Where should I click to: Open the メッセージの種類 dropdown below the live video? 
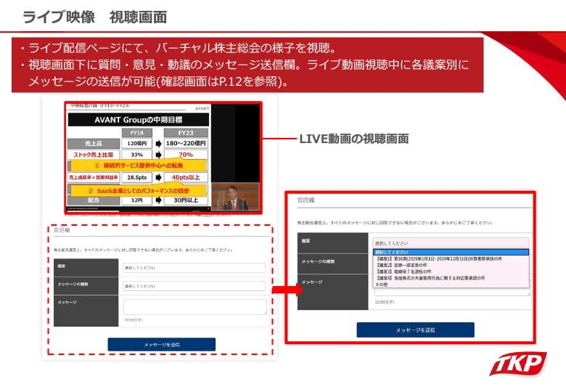pos(194,286)
